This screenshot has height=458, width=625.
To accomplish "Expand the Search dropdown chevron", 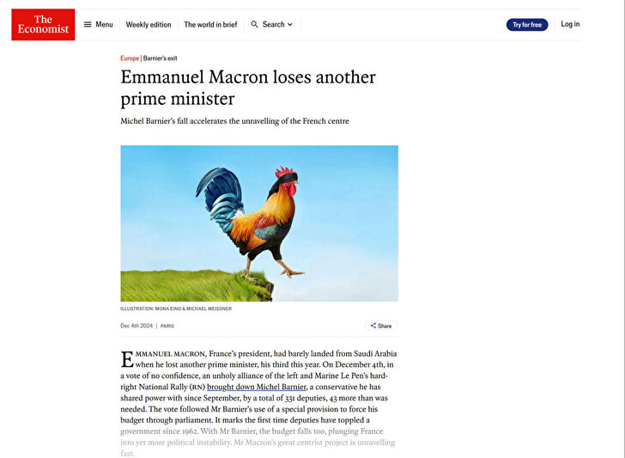I will point(290,25).
